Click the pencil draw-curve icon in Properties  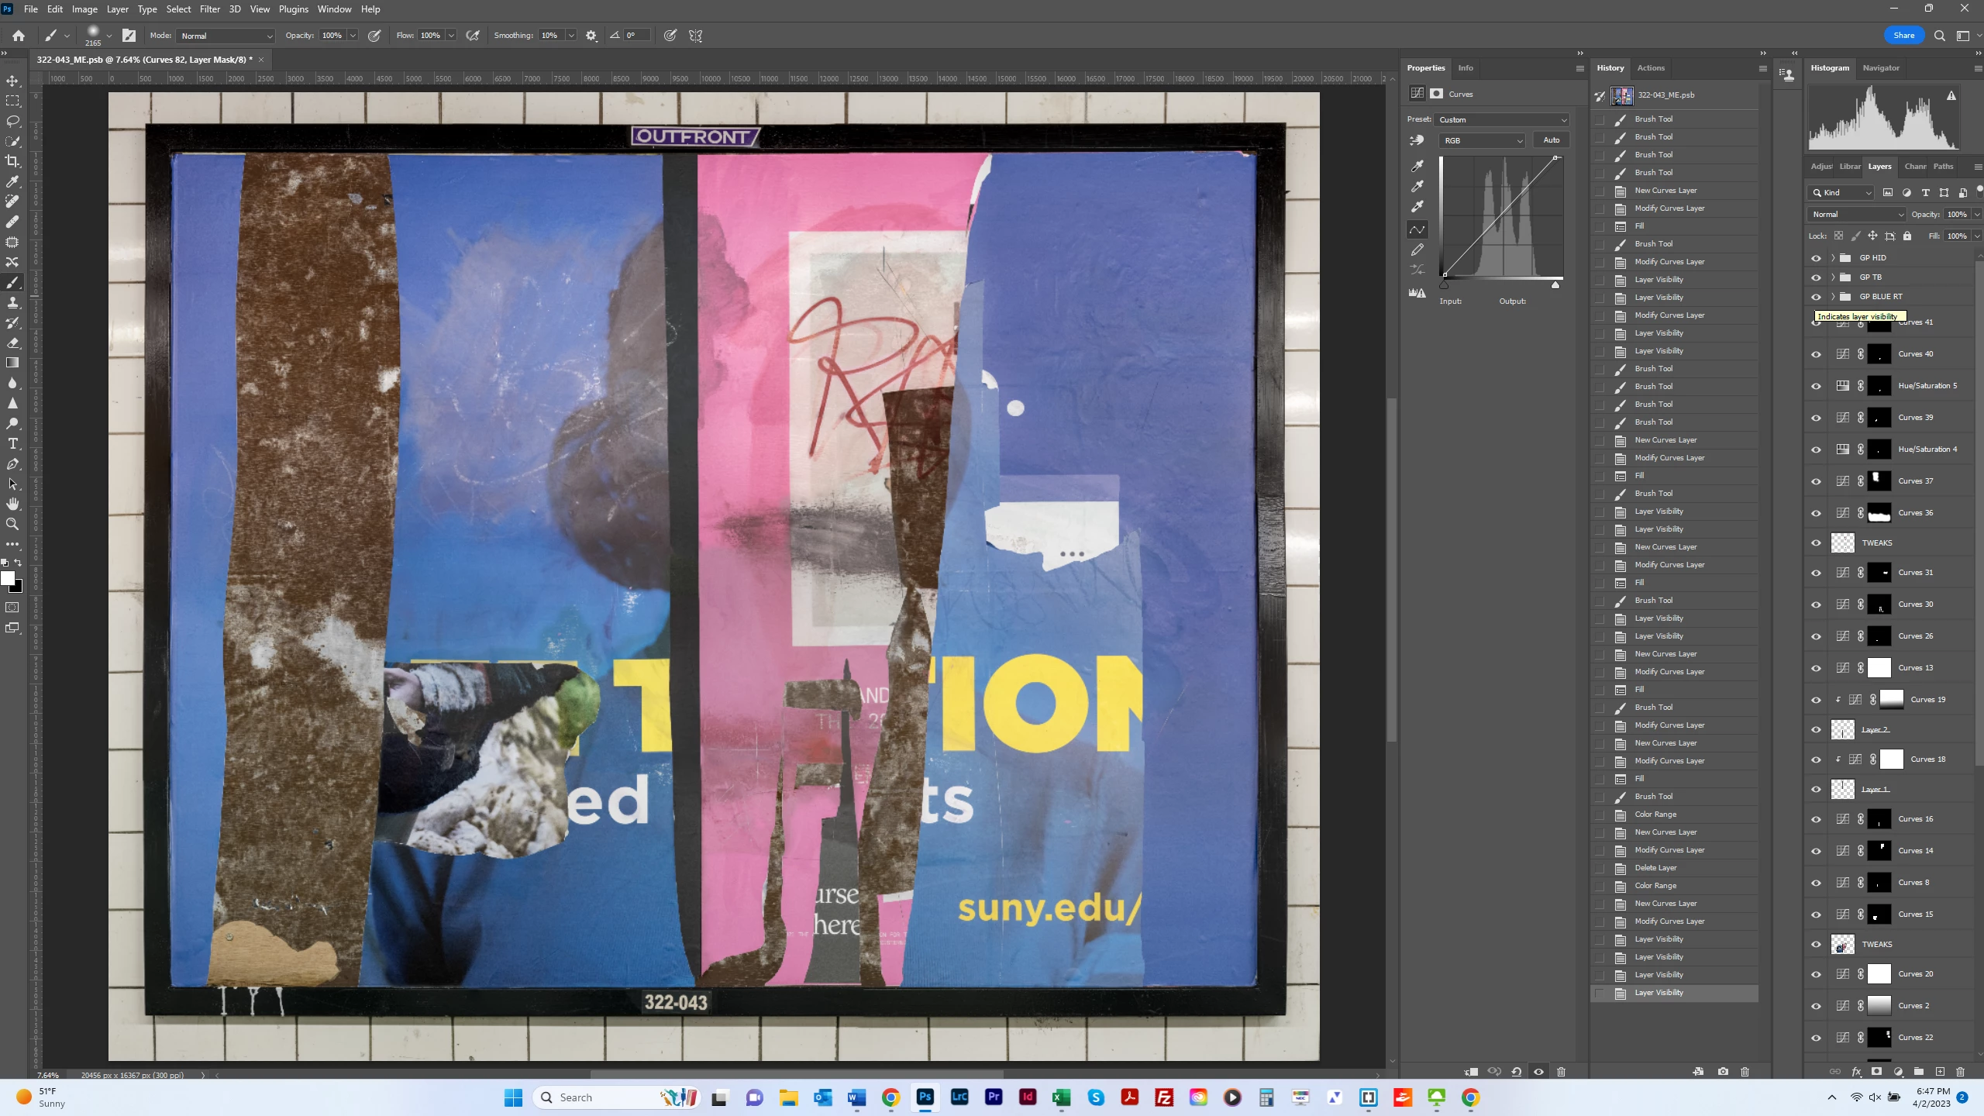click(1417, 250)
